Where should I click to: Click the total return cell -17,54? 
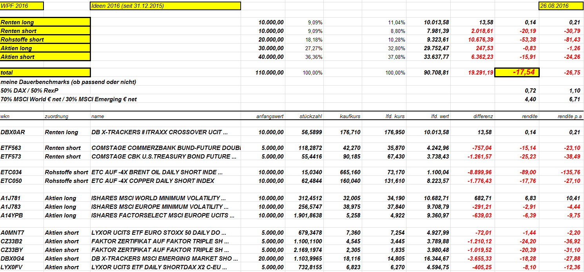click(x=517, y=73)
